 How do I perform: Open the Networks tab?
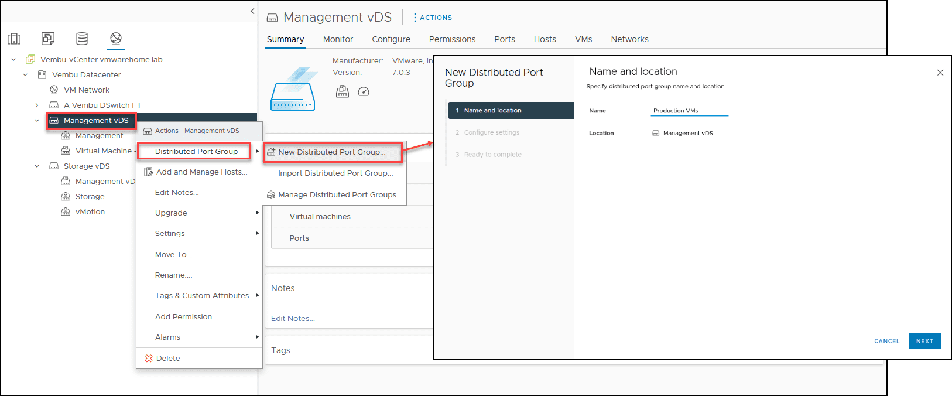[x=629, y=39]
